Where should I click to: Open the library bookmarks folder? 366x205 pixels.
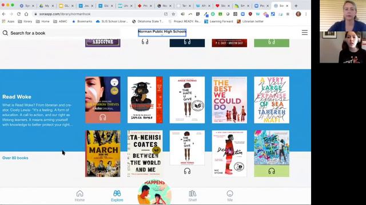(25, 22)
